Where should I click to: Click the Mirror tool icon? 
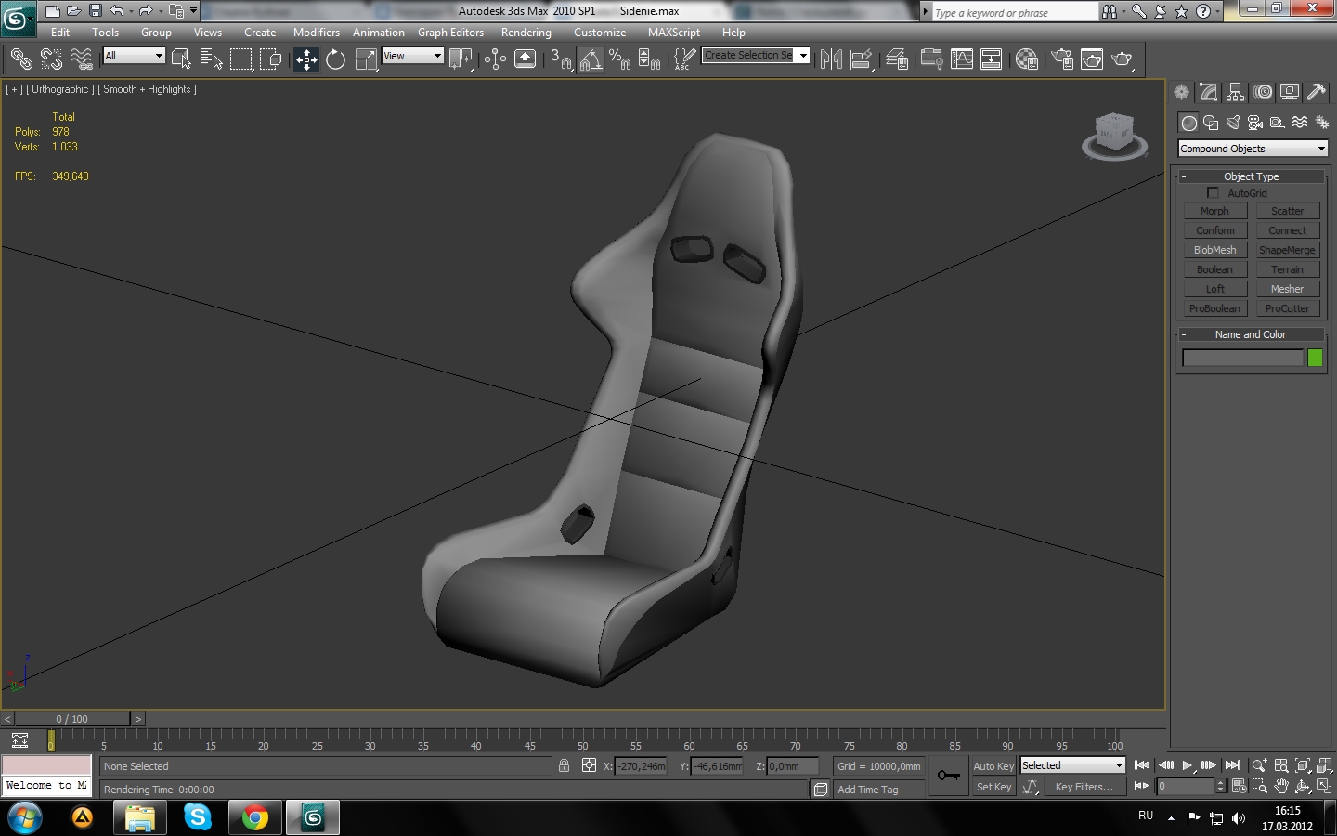click(x=831, y=60)
